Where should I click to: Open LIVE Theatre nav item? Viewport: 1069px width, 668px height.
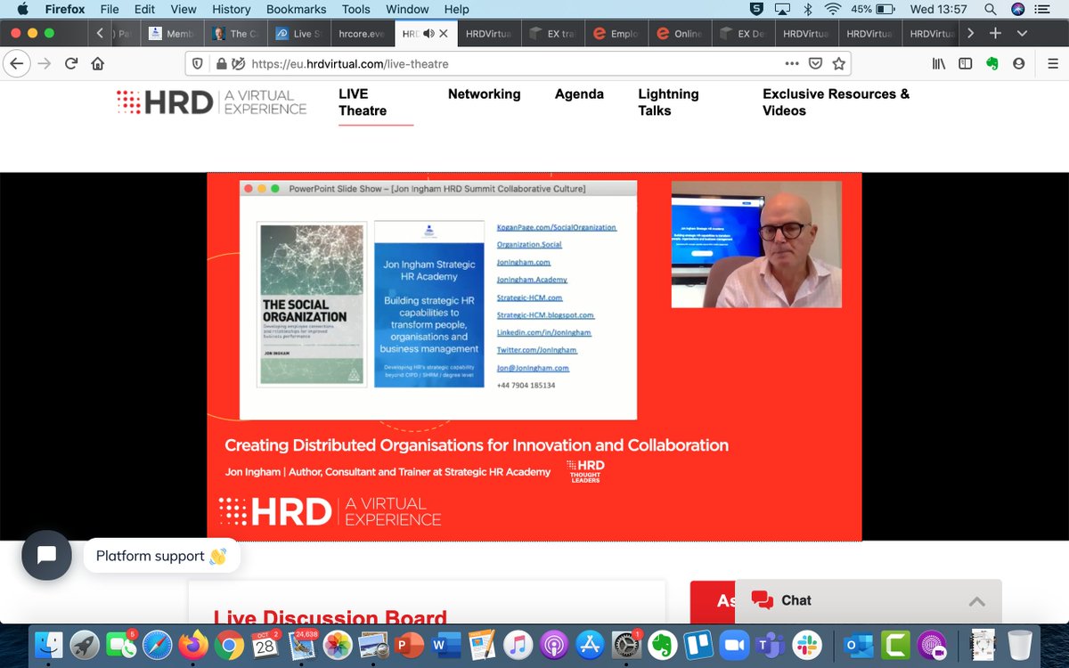click(363, 102)
